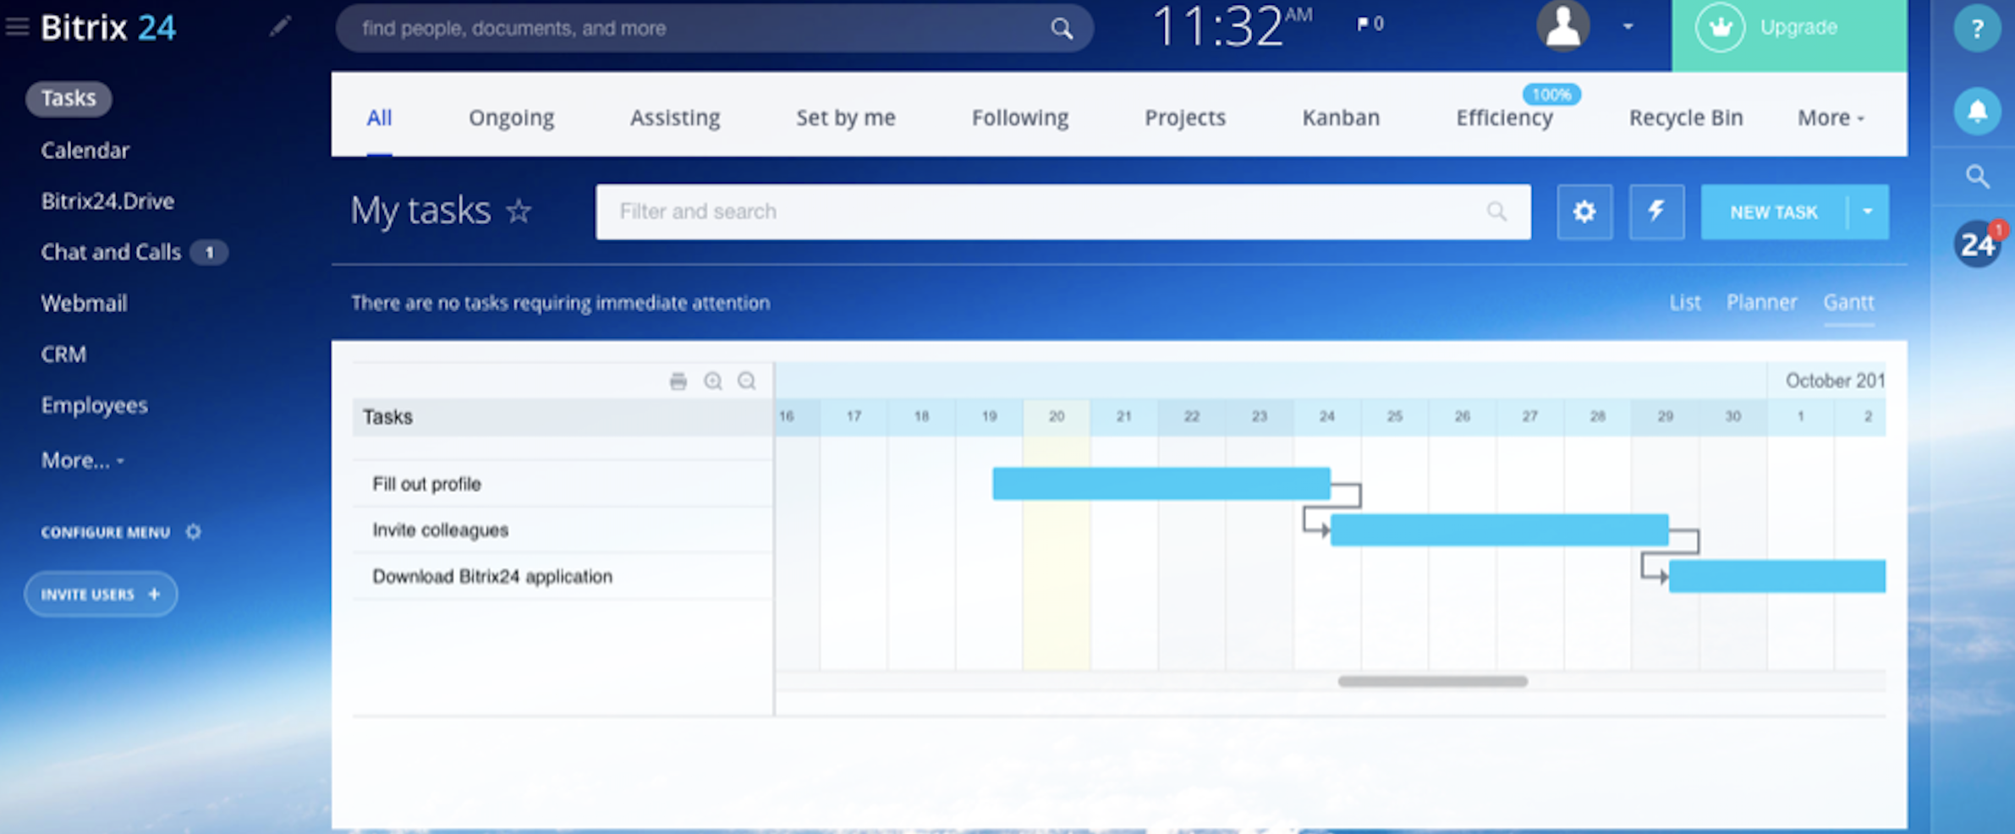Star My tasks as a favorite
Image resolution: width=2015 pixels, height=834 pixels.
519,211
